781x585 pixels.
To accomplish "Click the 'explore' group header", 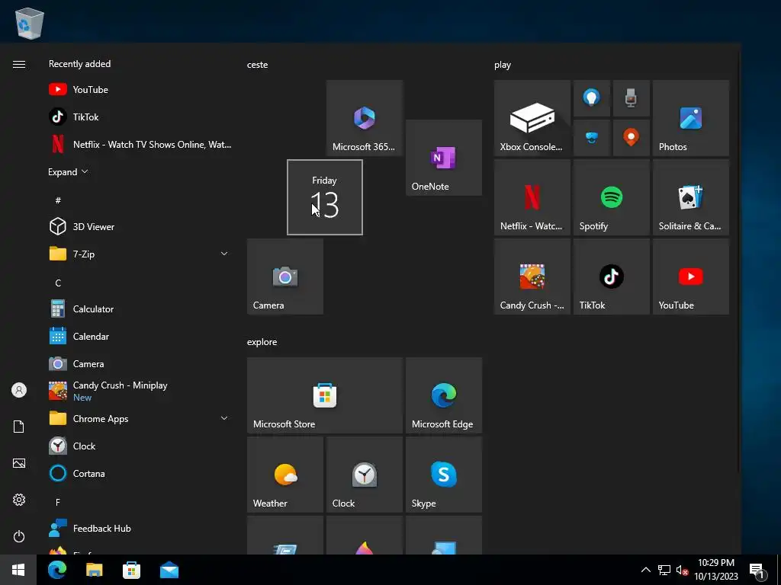I will coord(262,342).
